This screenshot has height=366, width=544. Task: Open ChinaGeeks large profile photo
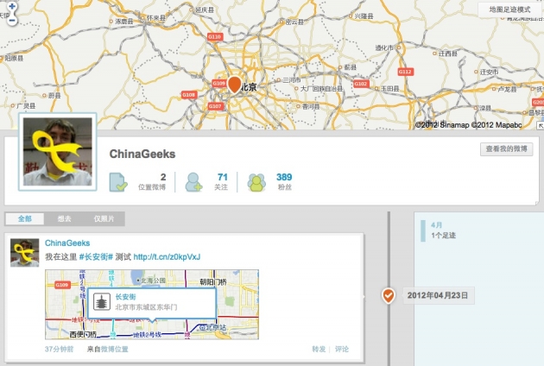(58, 152)
